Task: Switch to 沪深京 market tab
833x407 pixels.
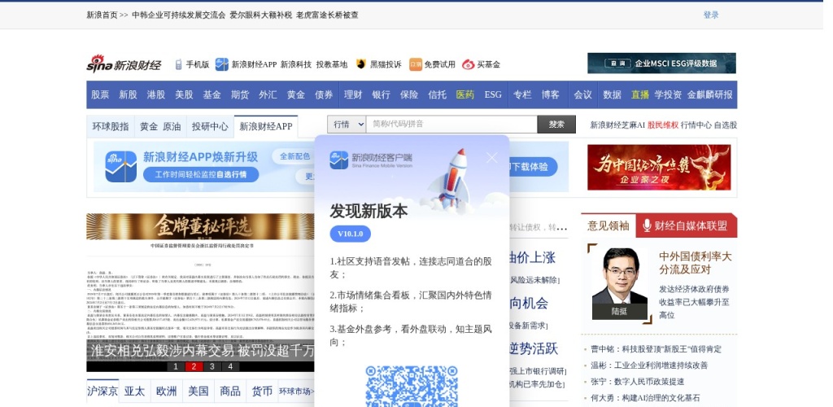Action: [102, 392]
